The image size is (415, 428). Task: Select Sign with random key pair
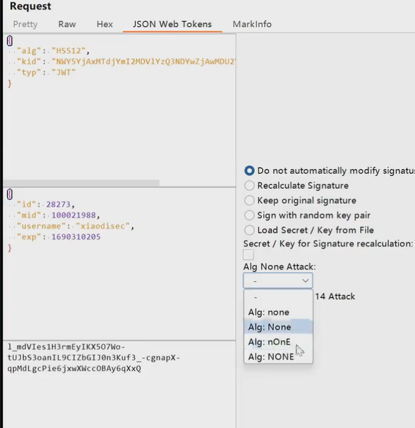tap(250, 216)
